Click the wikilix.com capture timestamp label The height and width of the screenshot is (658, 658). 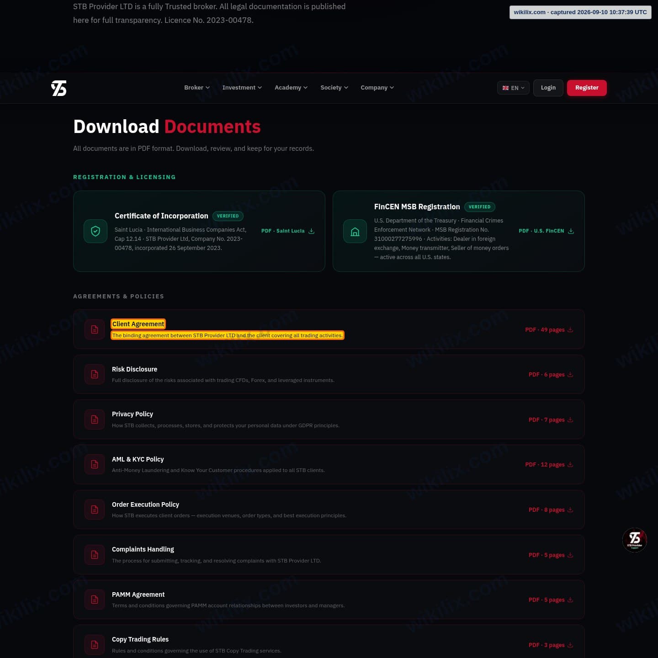coord(580,12)
